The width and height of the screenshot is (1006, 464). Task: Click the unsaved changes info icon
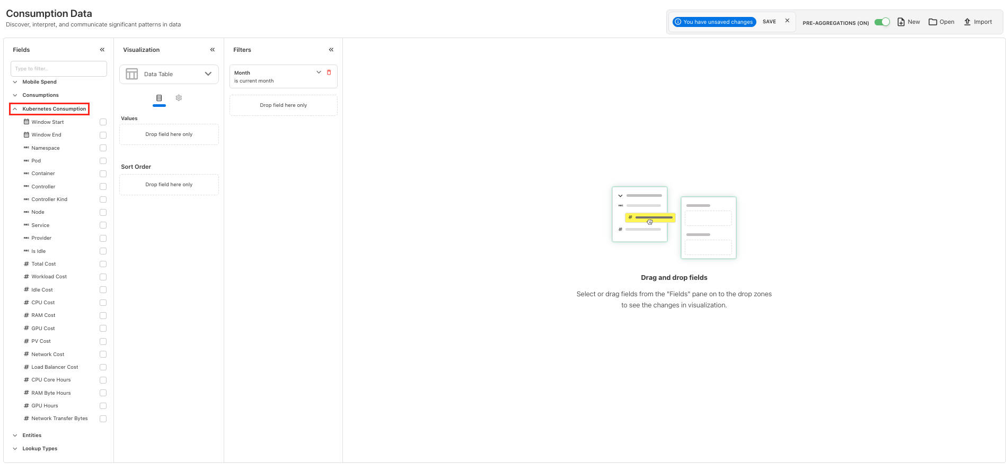(678, 22)
